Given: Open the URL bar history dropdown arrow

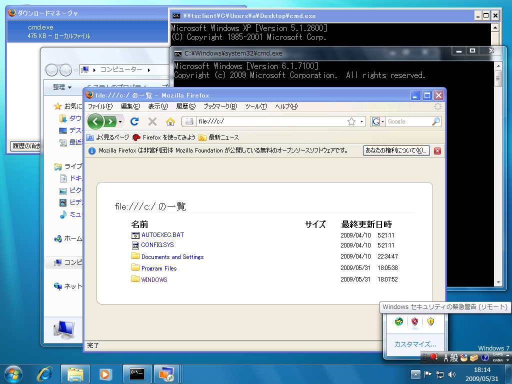Looking at the screenshot, I should tap(361, 121).
